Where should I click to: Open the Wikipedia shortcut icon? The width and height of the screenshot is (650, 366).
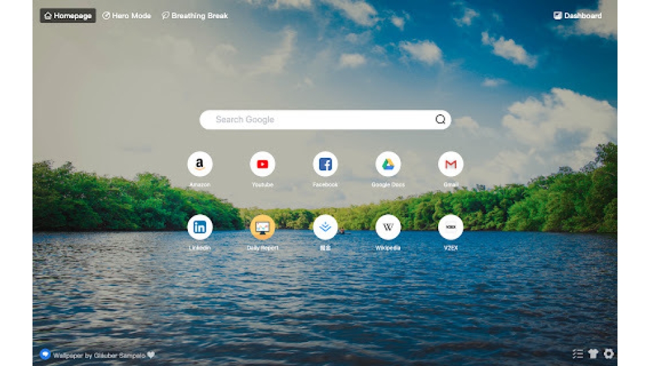click(388, 227)
